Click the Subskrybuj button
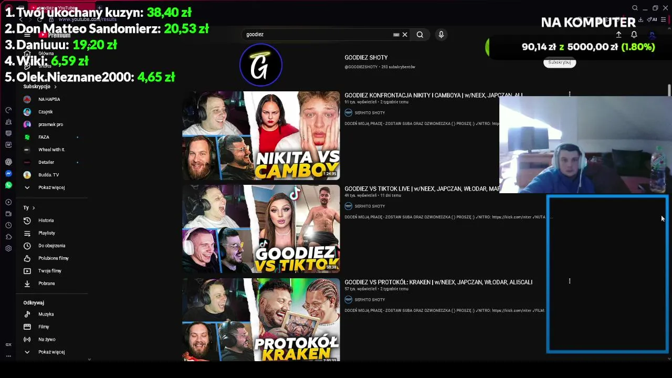672x378 pixels. click(x=559, y=62)
